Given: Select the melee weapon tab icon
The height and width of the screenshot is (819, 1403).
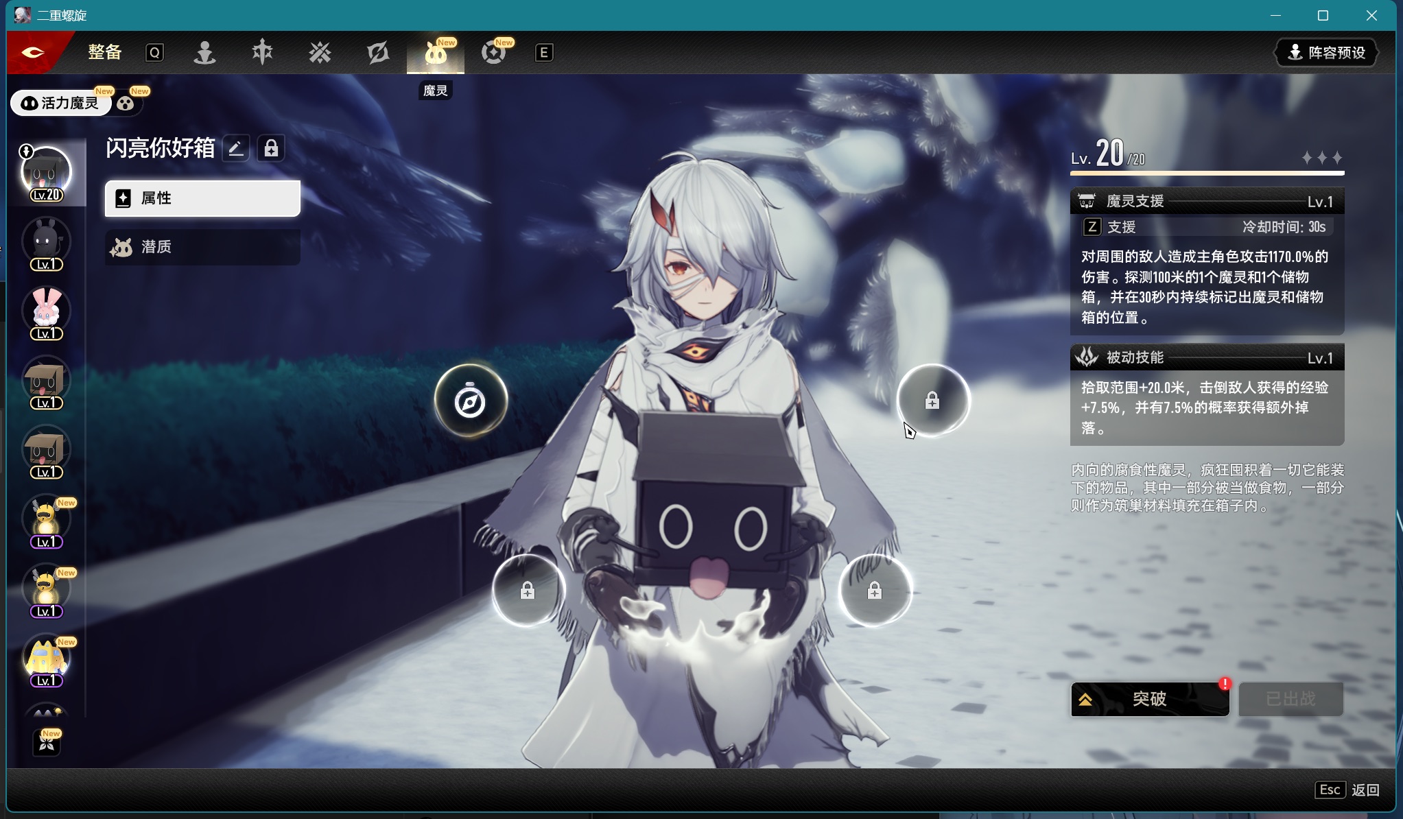Looking at the screenshot, I should 262,53.
